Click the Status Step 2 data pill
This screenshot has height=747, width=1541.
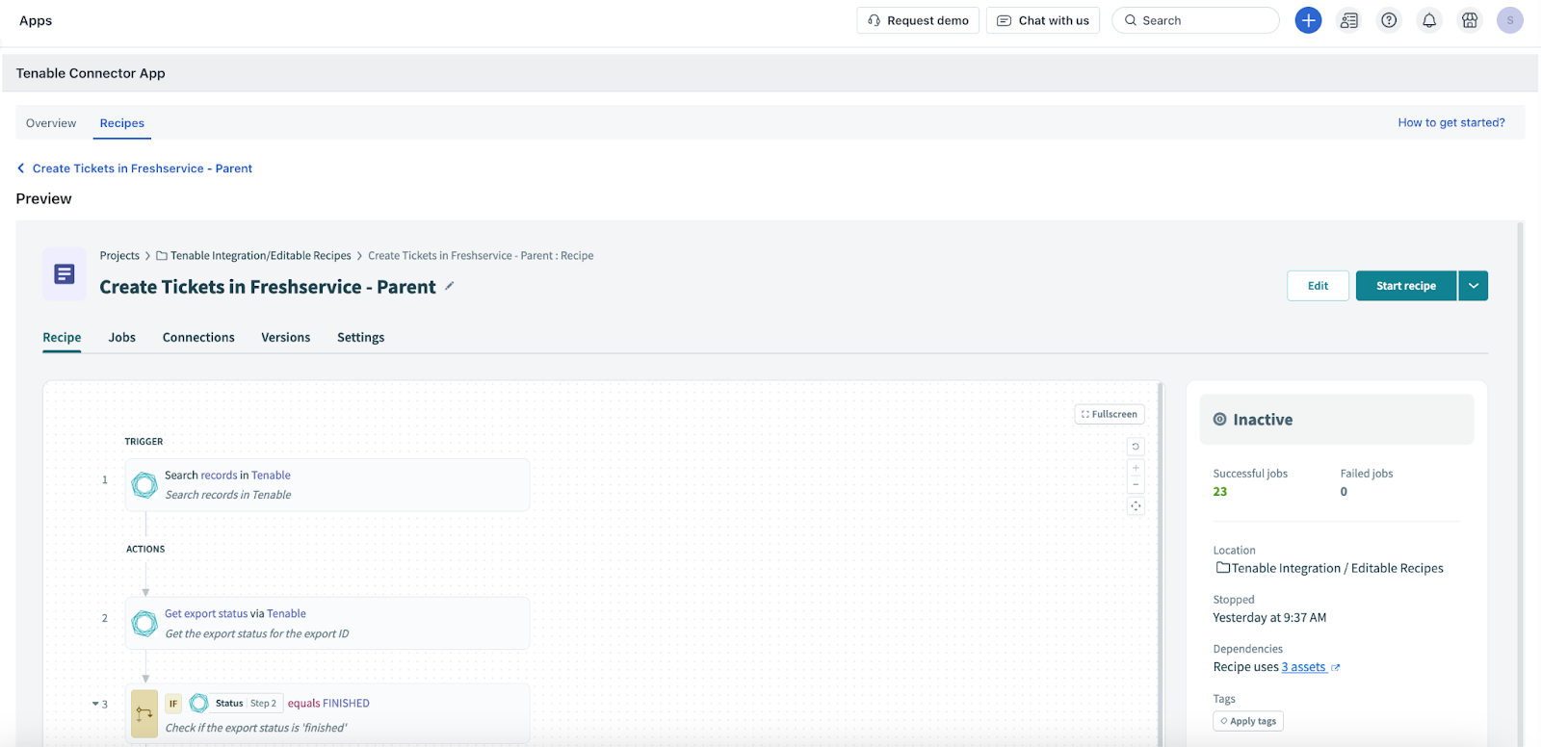pos(236,704)
